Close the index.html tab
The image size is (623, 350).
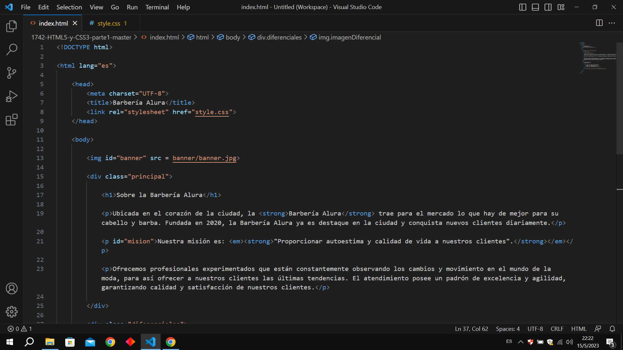click(75, 23)
